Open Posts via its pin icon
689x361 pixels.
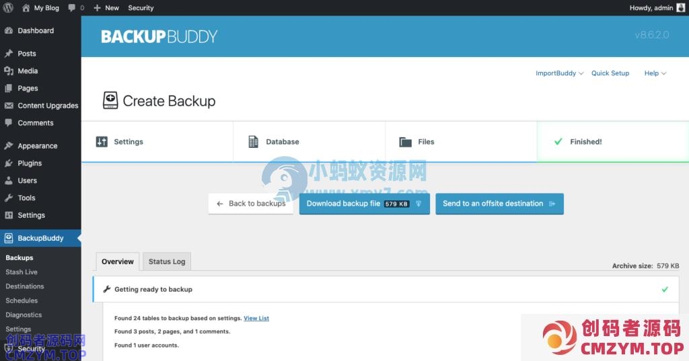(9, 54)
